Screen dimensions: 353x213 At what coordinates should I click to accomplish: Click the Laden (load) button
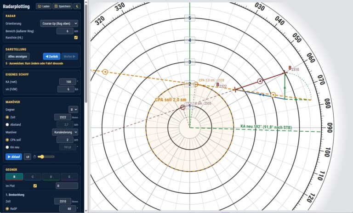[44, 6]
